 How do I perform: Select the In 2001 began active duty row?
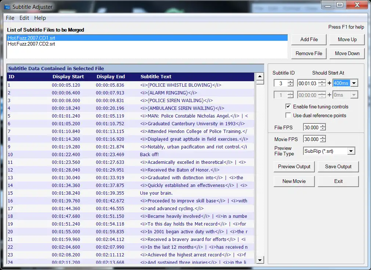131,232
